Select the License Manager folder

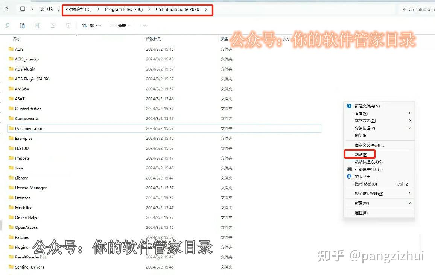point(31,188)
